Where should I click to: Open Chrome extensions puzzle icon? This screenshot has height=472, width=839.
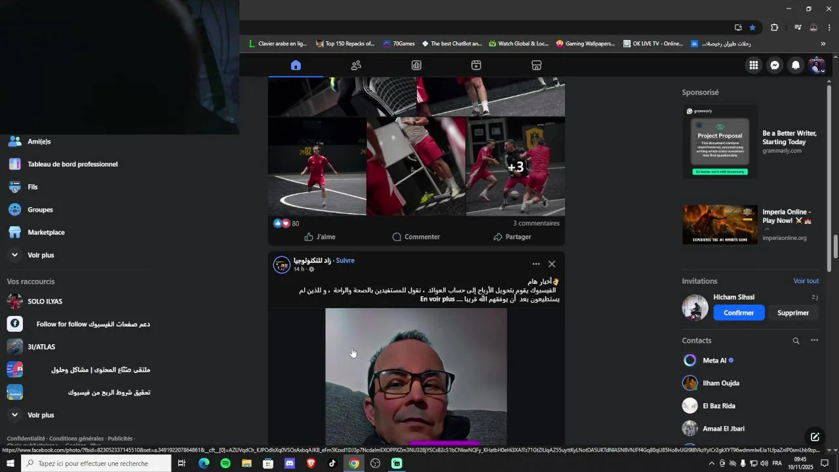point(774,28)
